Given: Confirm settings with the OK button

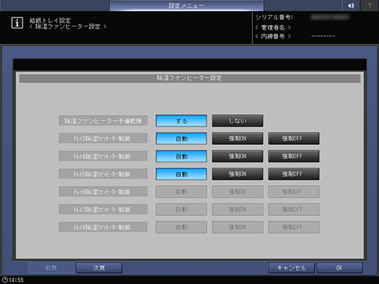Looking at the screenshot, I should click(339, 268).
